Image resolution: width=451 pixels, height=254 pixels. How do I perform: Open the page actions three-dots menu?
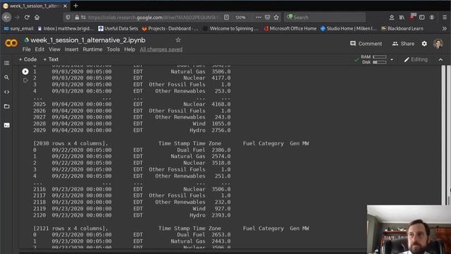point(259,17)
